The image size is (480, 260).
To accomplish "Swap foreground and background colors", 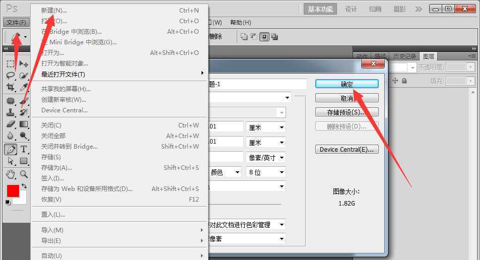I will 24,186.
